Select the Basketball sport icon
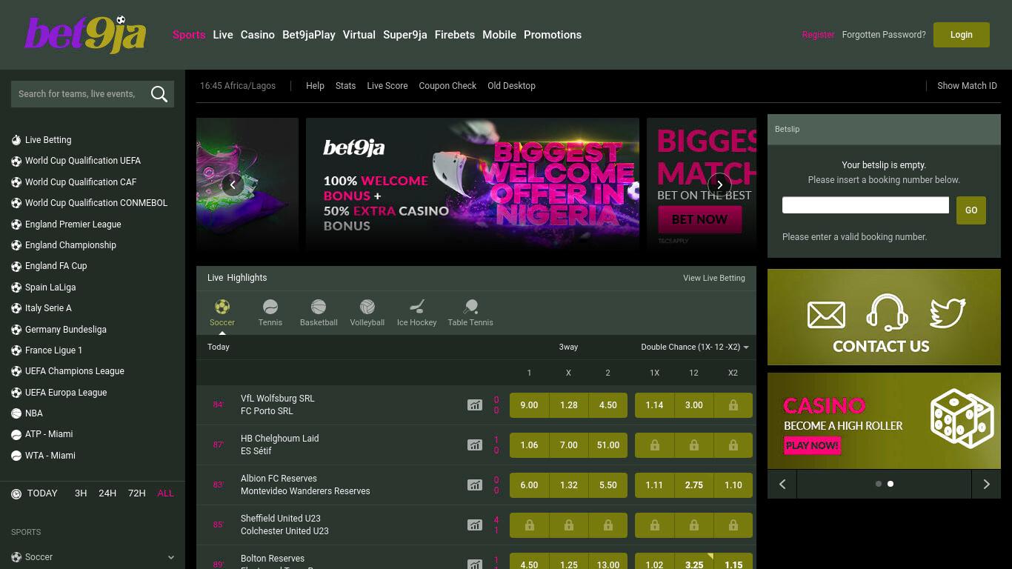Screen dimensions: 1012x569 [319, 306]
